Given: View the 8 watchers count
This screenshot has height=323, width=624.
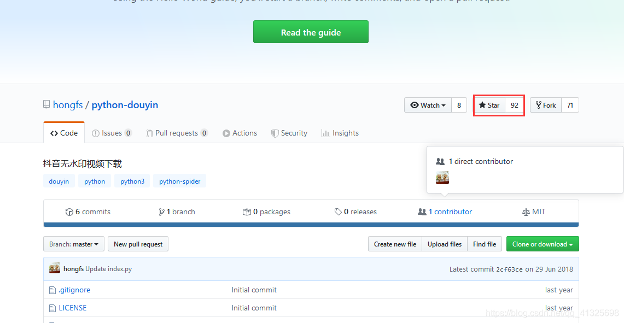Looking at the screenshot, I should [459, 105].
